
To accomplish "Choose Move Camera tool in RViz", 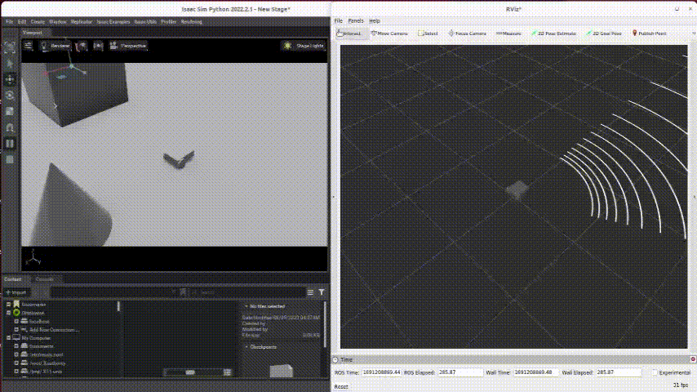I will [389, 33].
